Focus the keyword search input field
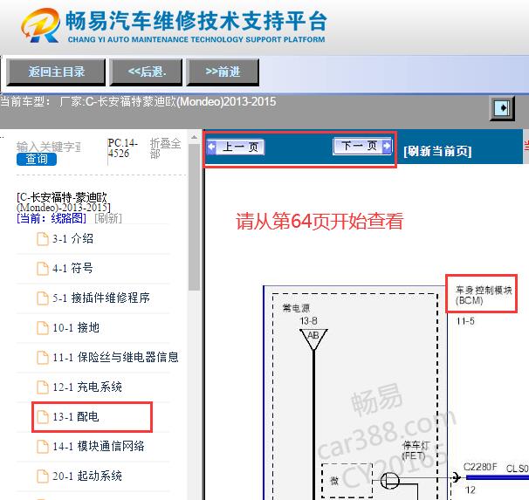This screenshot has width=529, height=500. coord(49,147)
